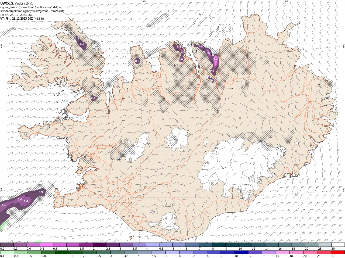Click the dark mauve 0.2 swatch in snow scale

click(x=7, y=245)
